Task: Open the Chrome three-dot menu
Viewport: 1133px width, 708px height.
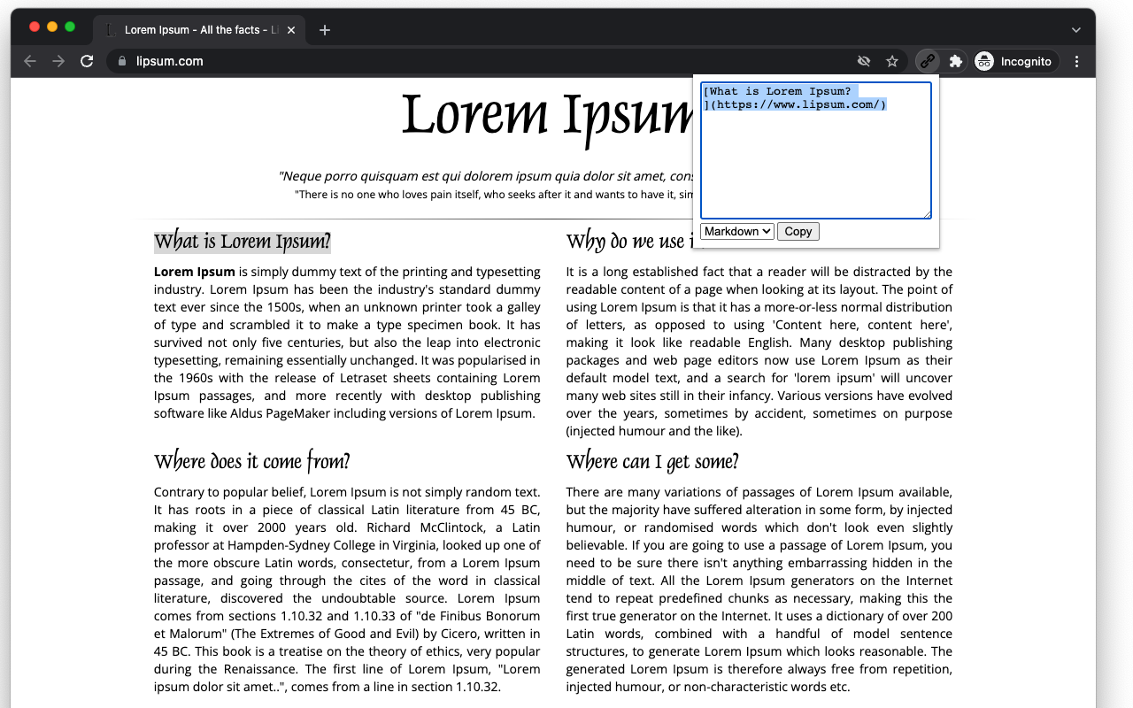Action: [1076, 61]
